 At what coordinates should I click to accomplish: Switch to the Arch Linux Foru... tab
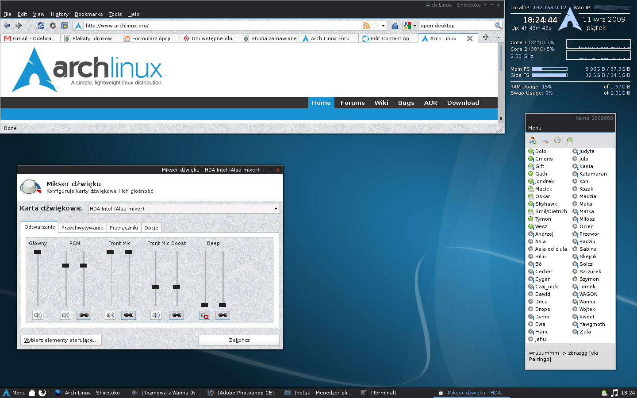329,38
